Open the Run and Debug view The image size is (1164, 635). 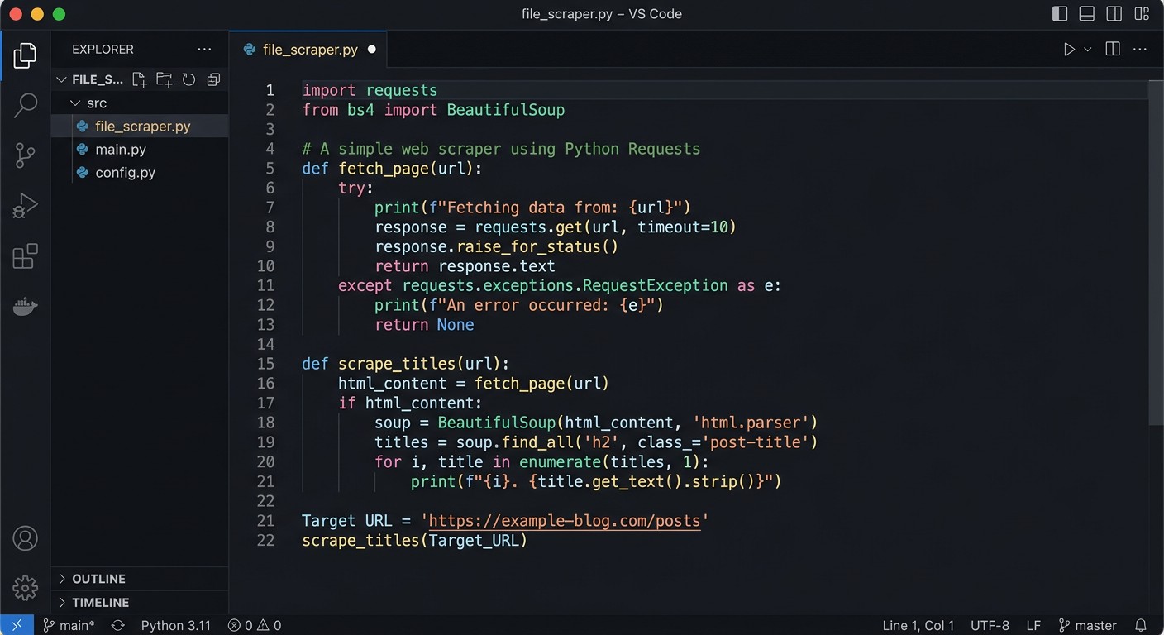(x=25, y=206)
